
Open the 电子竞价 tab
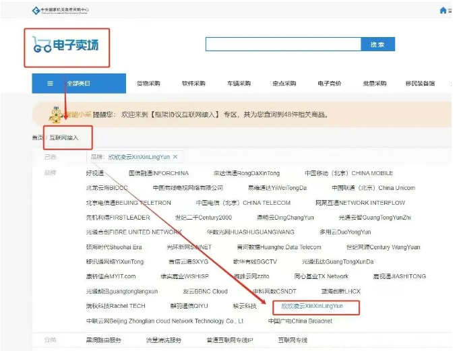coord(330,84)
